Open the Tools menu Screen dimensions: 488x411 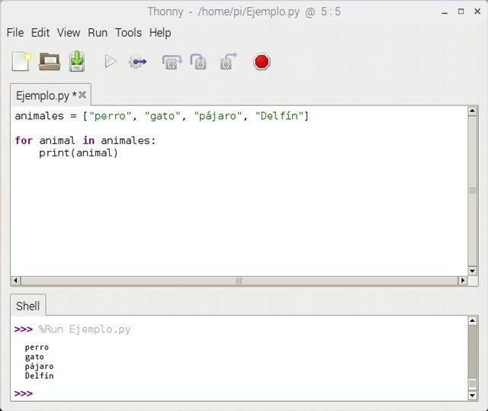(x=128, y=33)
